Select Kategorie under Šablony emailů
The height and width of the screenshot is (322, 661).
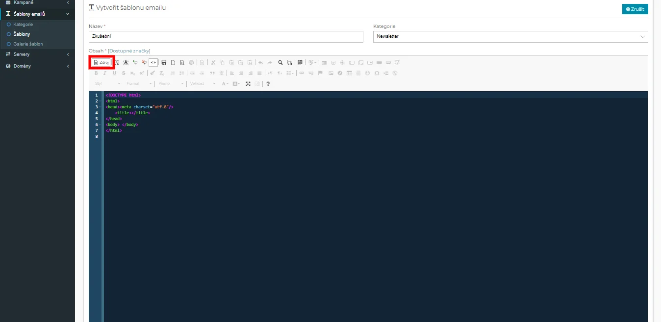click(x=23, y=25)
